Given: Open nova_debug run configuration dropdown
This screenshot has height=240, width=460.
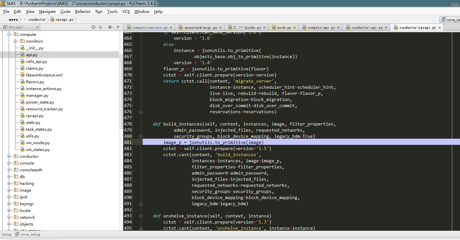Looking at the screenshot, I should click(450, 20).
